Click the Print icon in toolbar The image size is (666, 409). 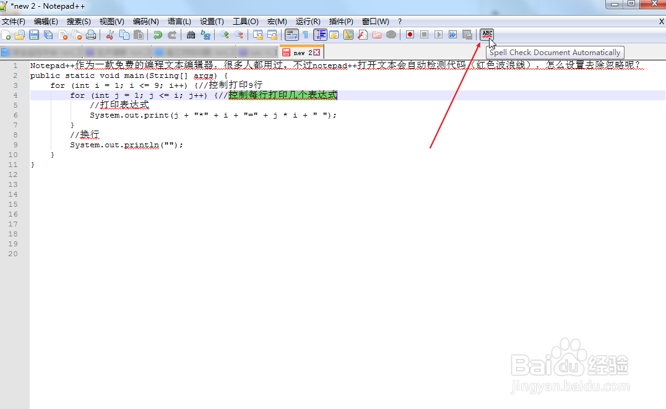(91, 35)
